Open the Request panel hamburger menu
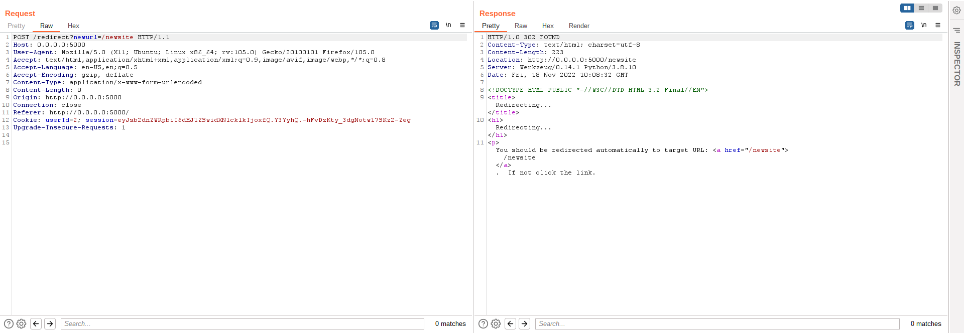964x333 pixels. pyautogui.click(x=462, y=25)
